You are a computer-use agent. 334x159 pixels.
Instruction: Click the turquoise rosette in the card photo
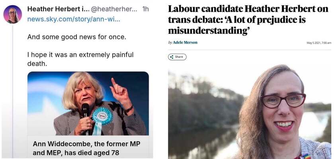[x=103, y=116]
